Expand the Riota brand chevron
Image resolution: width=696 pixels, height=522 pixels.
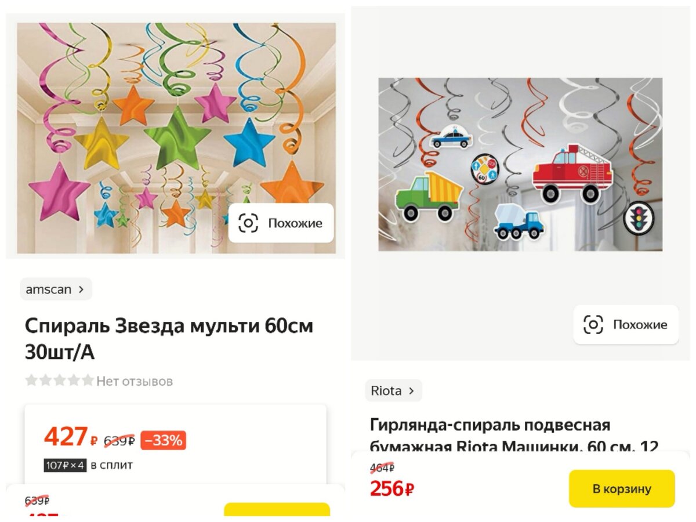pos(411,391)
